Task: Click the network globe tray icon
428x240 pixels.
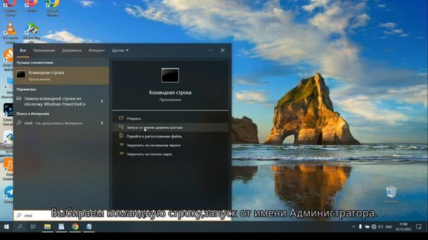Action: click(x=374, y=227)
